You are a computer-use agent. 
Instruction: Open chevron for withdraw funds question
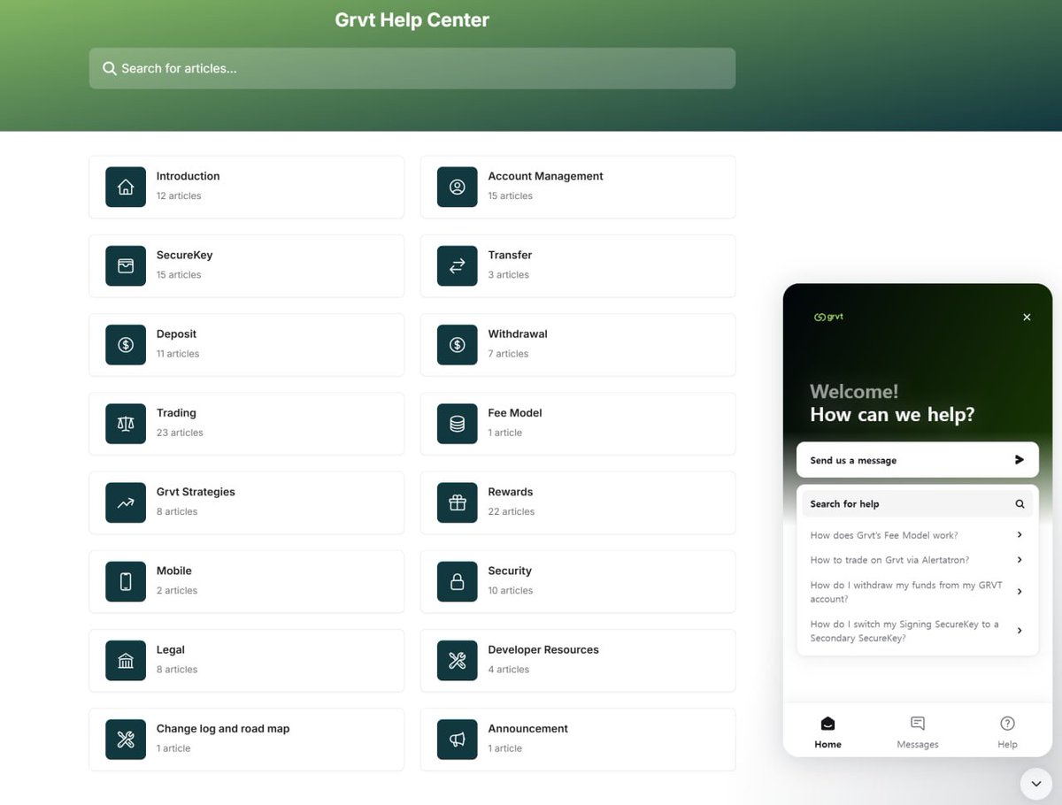tap(1020, 592)
